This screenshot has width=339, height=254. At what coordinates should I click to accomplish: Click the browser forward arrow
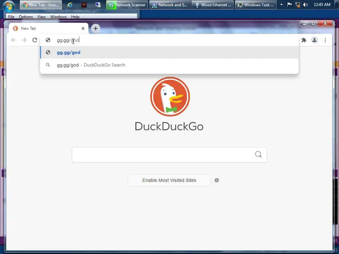coord(24,40)
